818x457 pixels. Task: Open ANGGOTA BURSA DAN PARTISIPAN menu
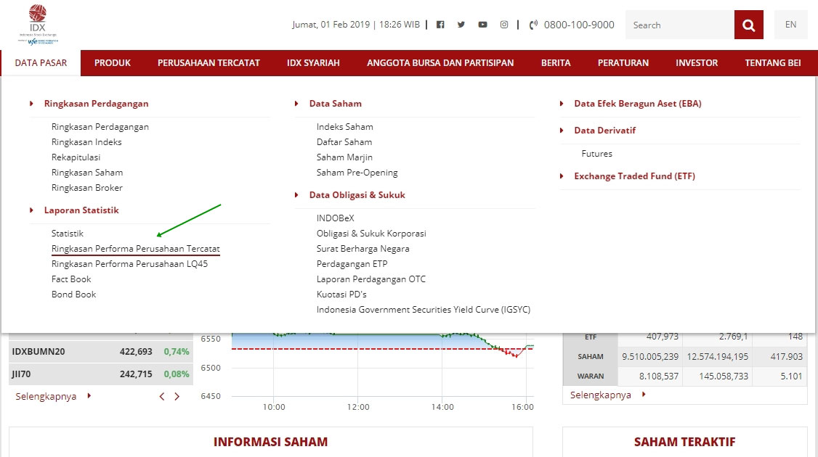(440, 63)
